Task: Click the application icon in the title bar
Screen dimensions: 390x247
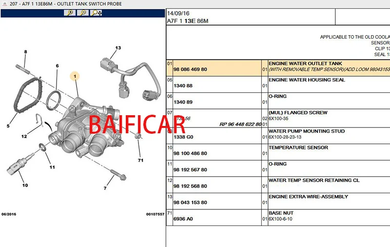Action: [x=4, y=4]
